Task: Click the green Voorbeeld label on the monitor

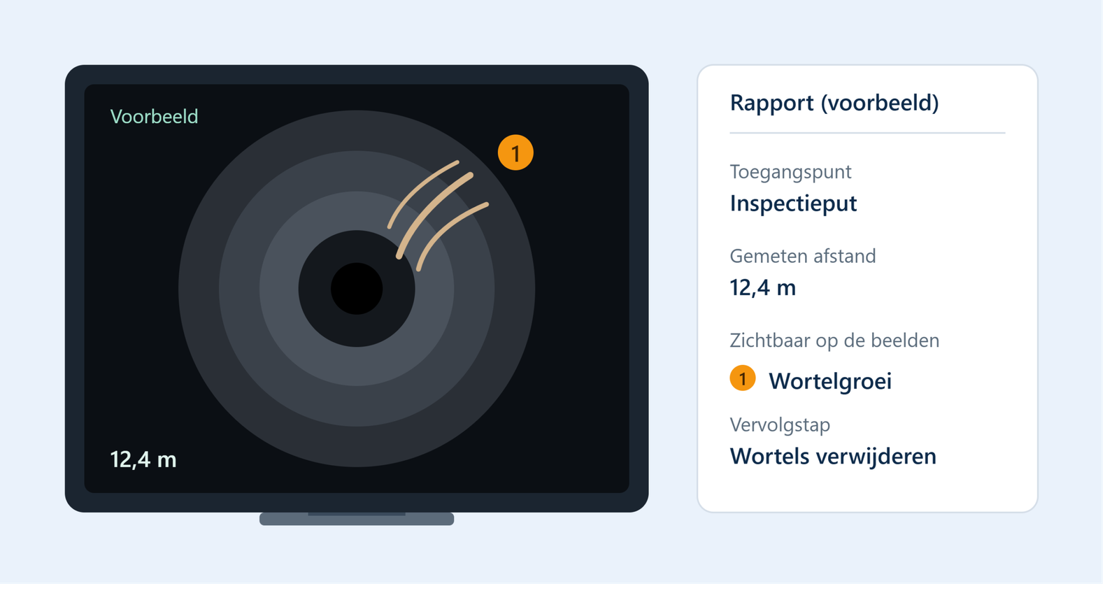Action: (154, 116)
